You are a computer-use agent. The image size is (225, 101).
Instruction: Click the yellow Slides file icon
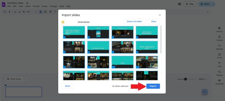(x=63, y=22)
